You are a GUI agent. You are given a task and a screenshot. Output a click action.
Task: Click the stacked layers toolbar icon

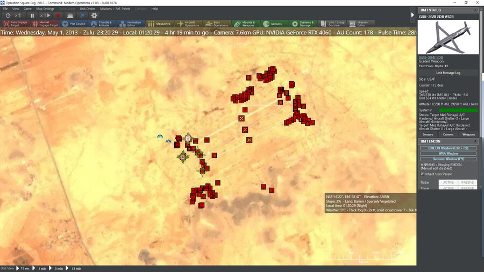pos(70,16)
